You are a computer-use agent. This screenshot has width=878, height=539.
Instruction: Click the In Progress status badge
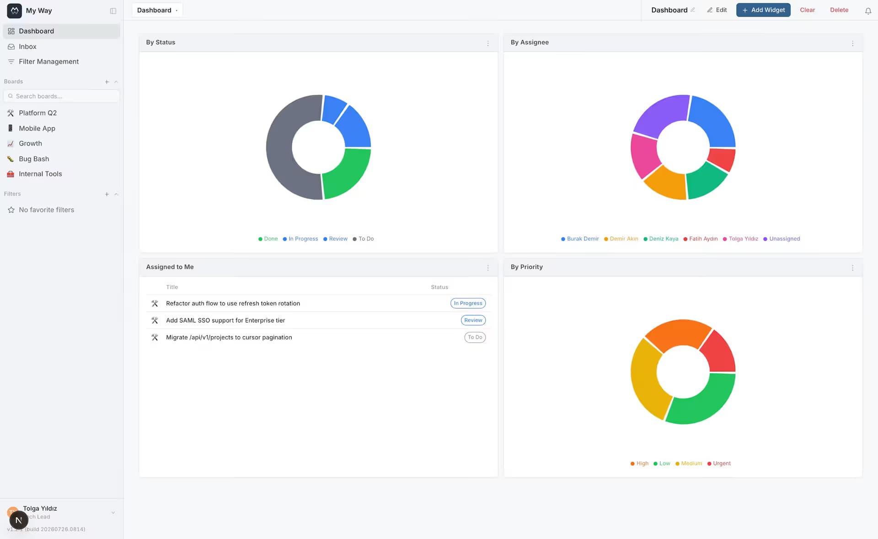468,303
